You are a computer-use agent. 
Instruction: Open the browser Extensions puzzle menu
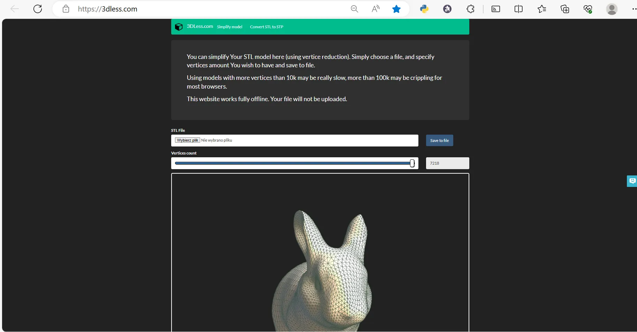(470, 9)
